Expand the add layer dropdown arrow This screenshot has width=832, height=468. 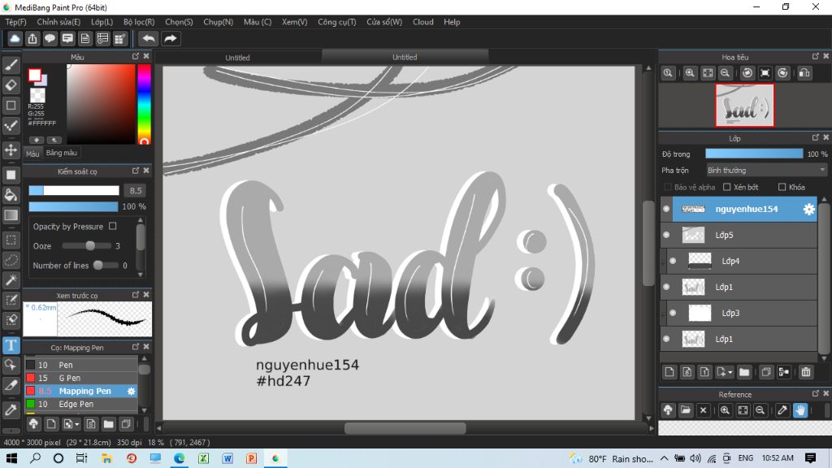click(x=730, y=372)
